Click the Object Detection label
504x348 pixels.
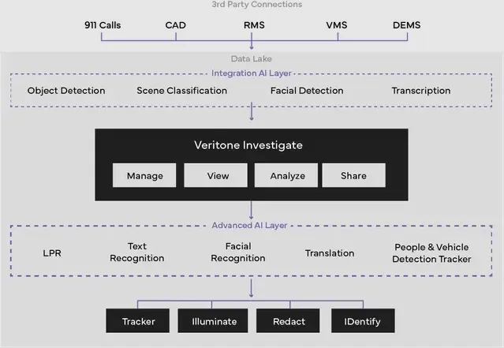(66, 91)
